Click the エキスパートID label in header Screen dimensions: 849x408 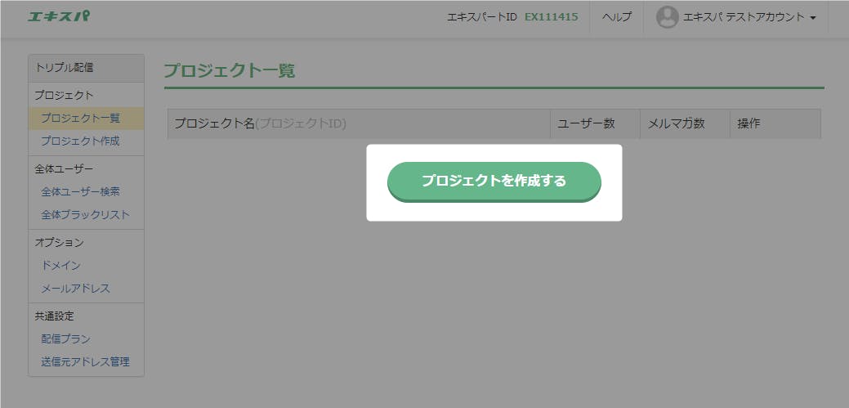[482, 17]
